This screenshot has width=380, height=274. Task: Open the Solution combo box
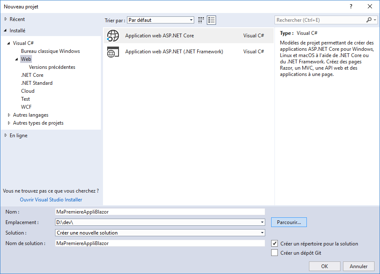[160, 232]
